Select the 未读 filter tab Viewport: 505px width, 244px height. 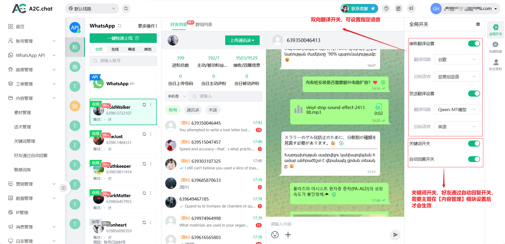(x=213, y=110)
